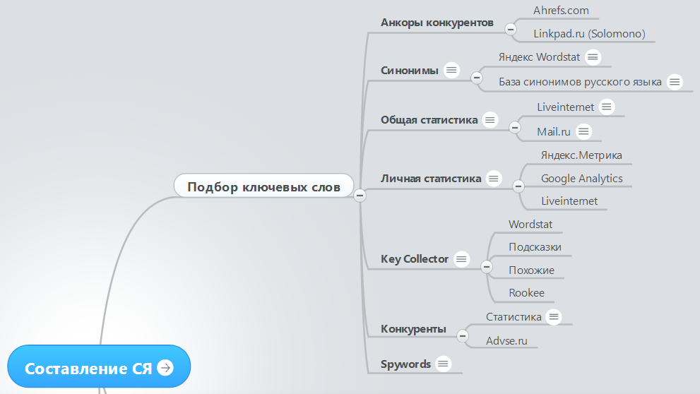Viewport: 700px width, 394px height.
Task: Open the note icon beside Spywords
Action: pyautogui.click(x=443, y=364)
